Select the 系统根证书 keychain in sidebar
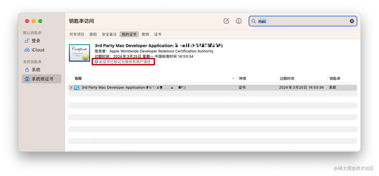379x176 pixels. pyautogui.click(x=42, y=79)
